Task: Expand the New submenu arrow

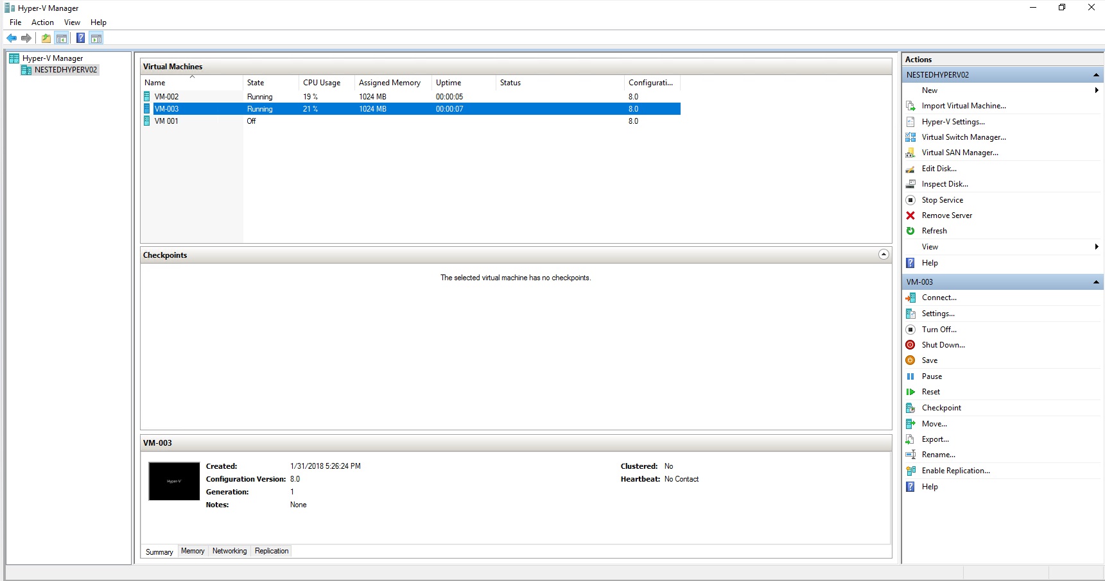Action: 1097,90
